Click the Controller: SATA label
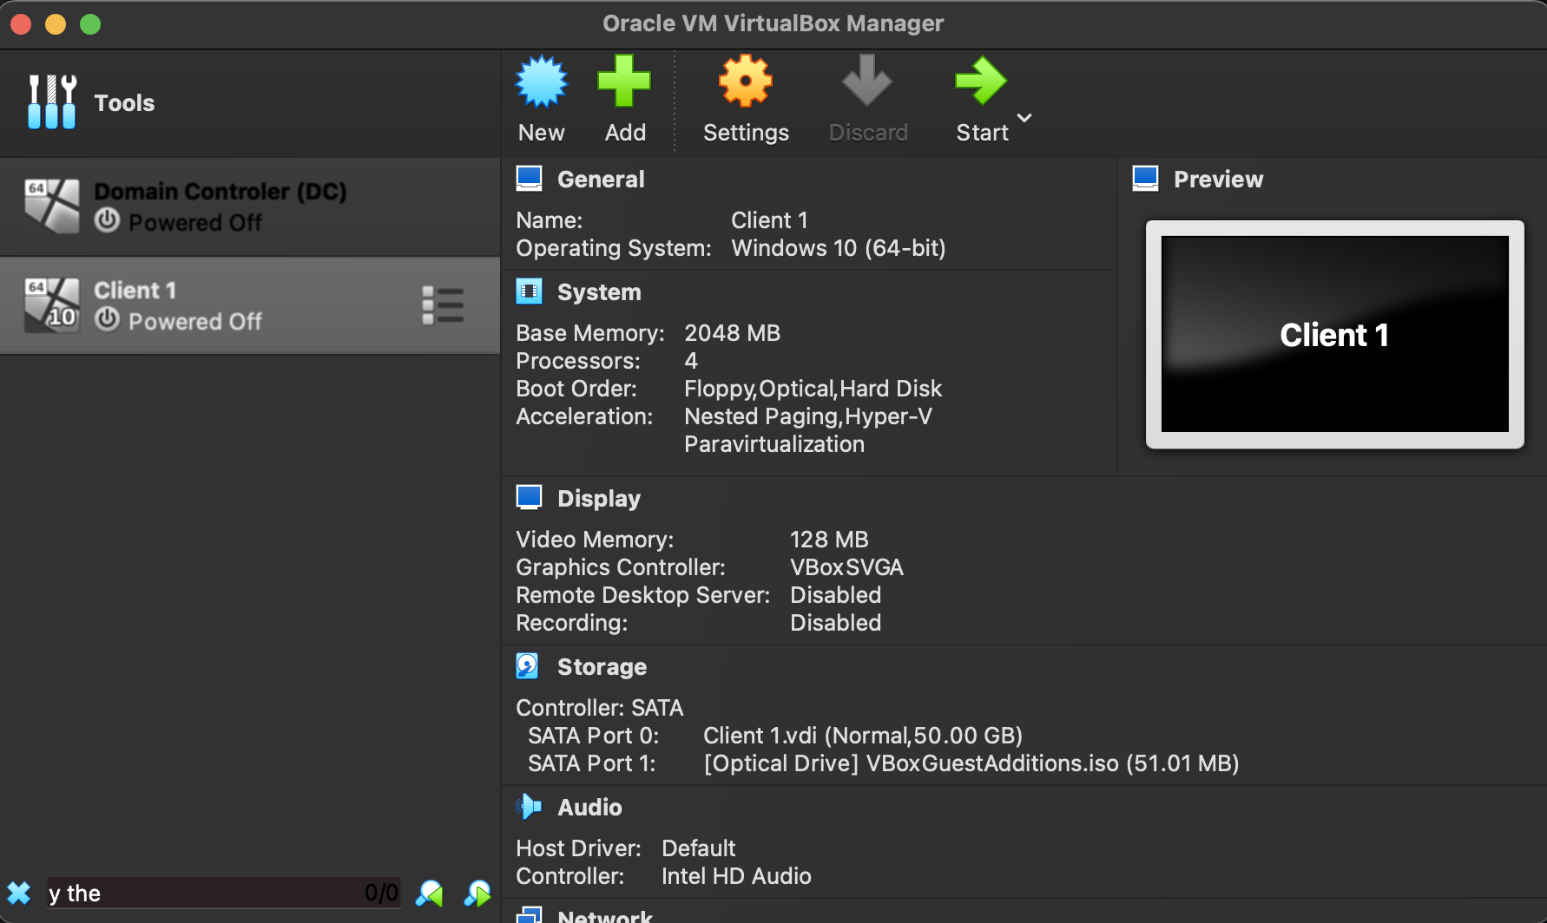Image resolution: width=1547 pixels, height=923 pixels. (599, 708)
